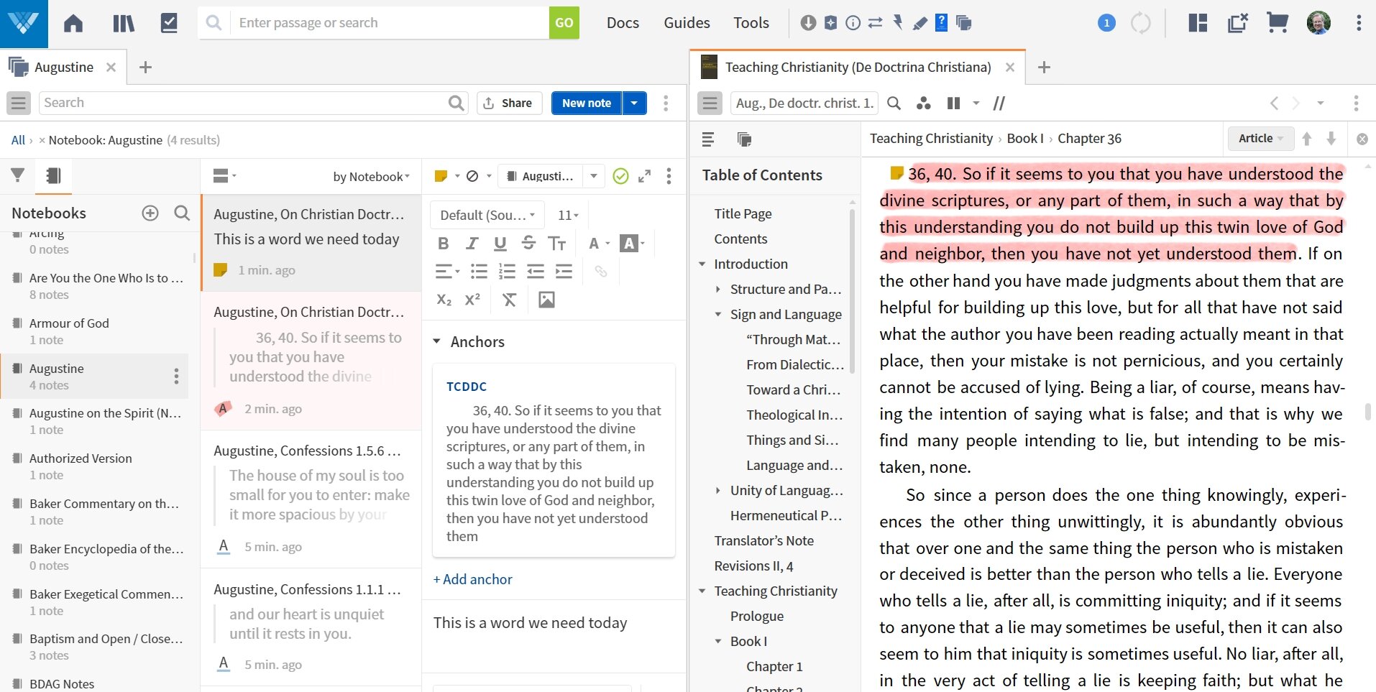The height and width of the screenshot is (692, 1376).
Task: Apply superscript formatting
Action: pos(472,300)
